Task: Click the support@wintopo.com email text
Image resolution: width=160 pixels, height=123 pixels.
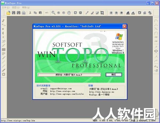Action: (61, 88)
